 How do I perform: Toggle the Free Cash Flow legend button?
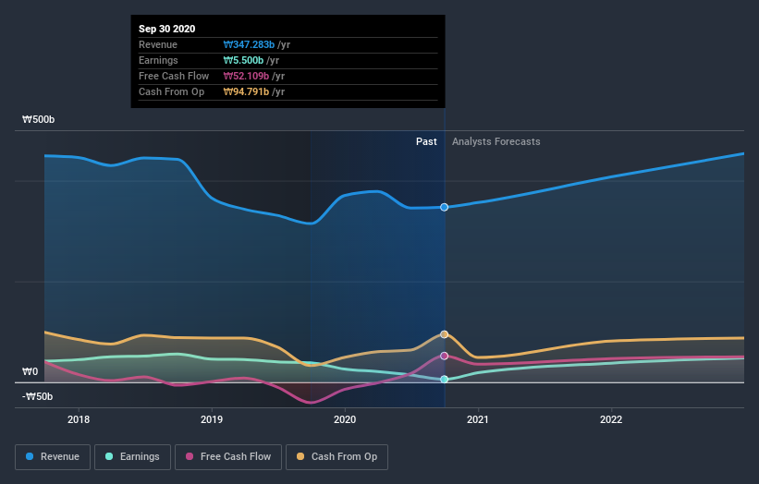coord(228,457)
